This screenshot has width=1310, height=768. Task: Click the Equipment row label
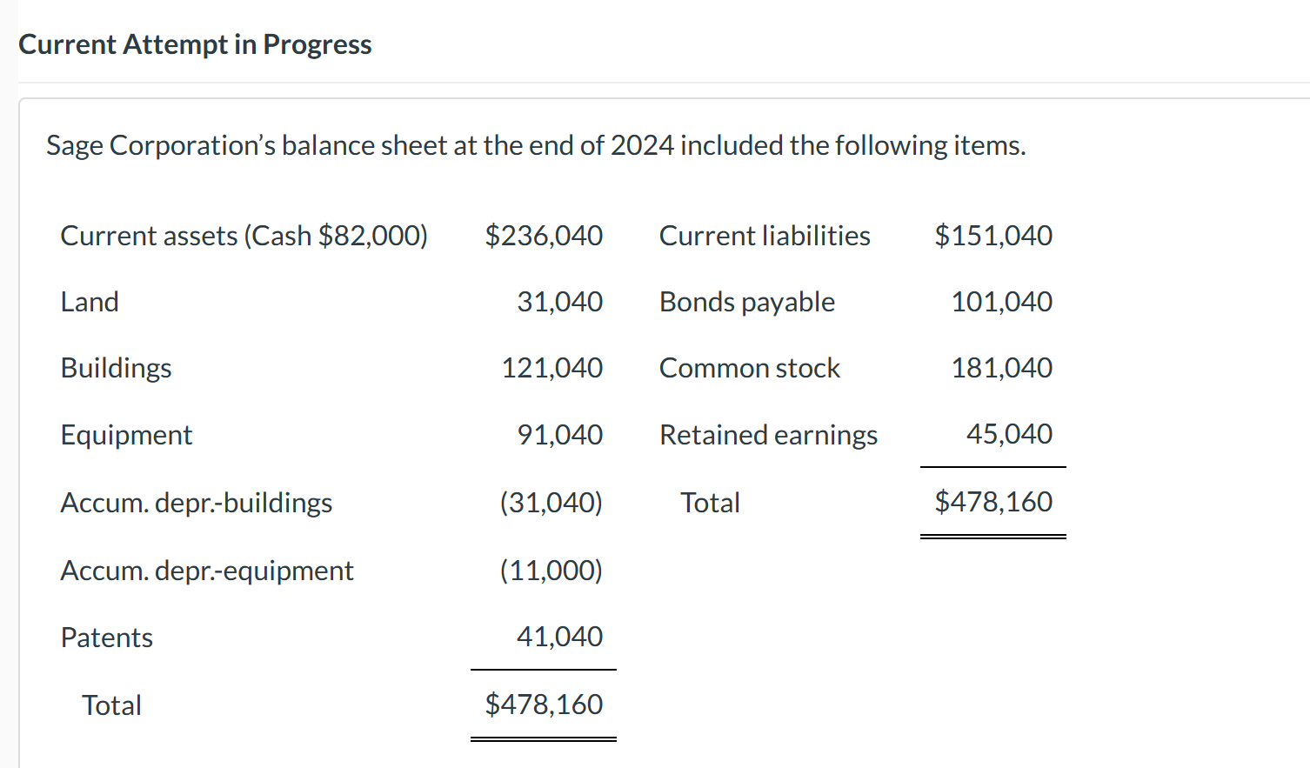tap(126, 435)
